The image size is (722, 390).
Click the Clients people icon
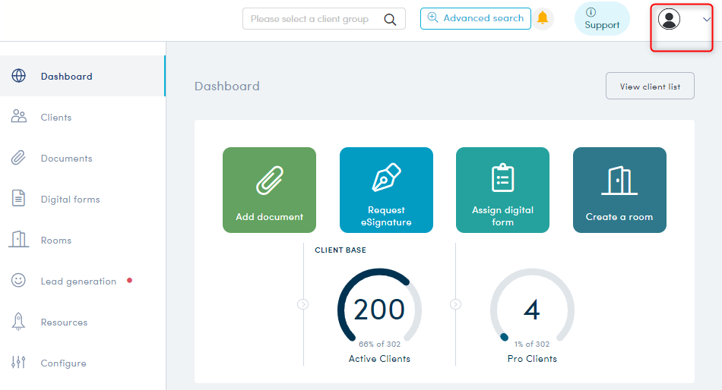click(18, 116)
